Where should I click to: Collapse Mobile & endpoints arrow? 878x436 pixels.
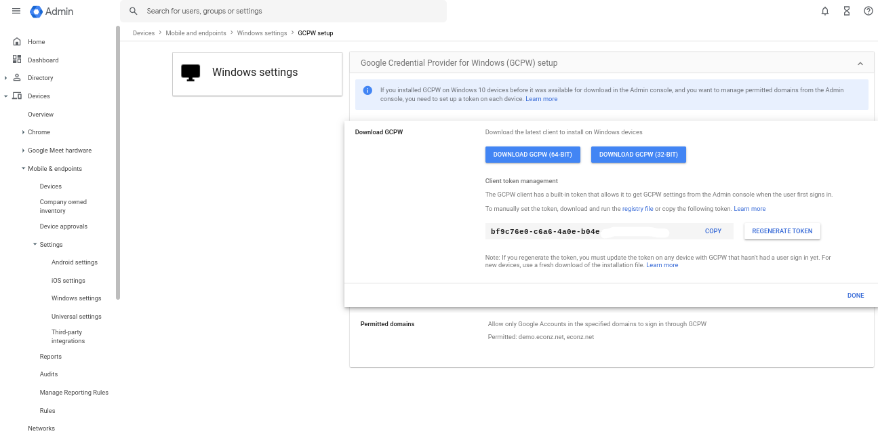pyautogui.click(x=23, y=168)
